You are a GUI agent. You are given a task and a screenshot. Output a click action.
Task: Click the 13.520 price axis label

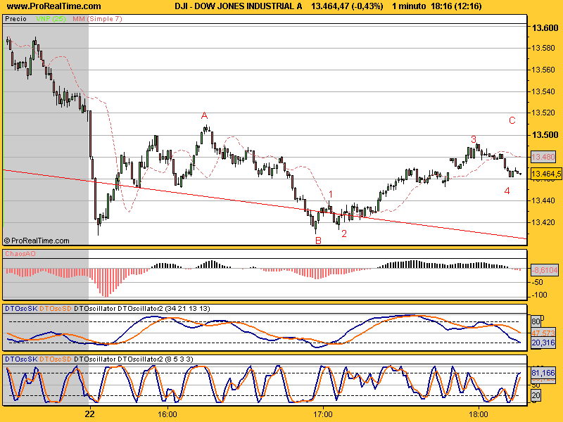tap(543, 113)
